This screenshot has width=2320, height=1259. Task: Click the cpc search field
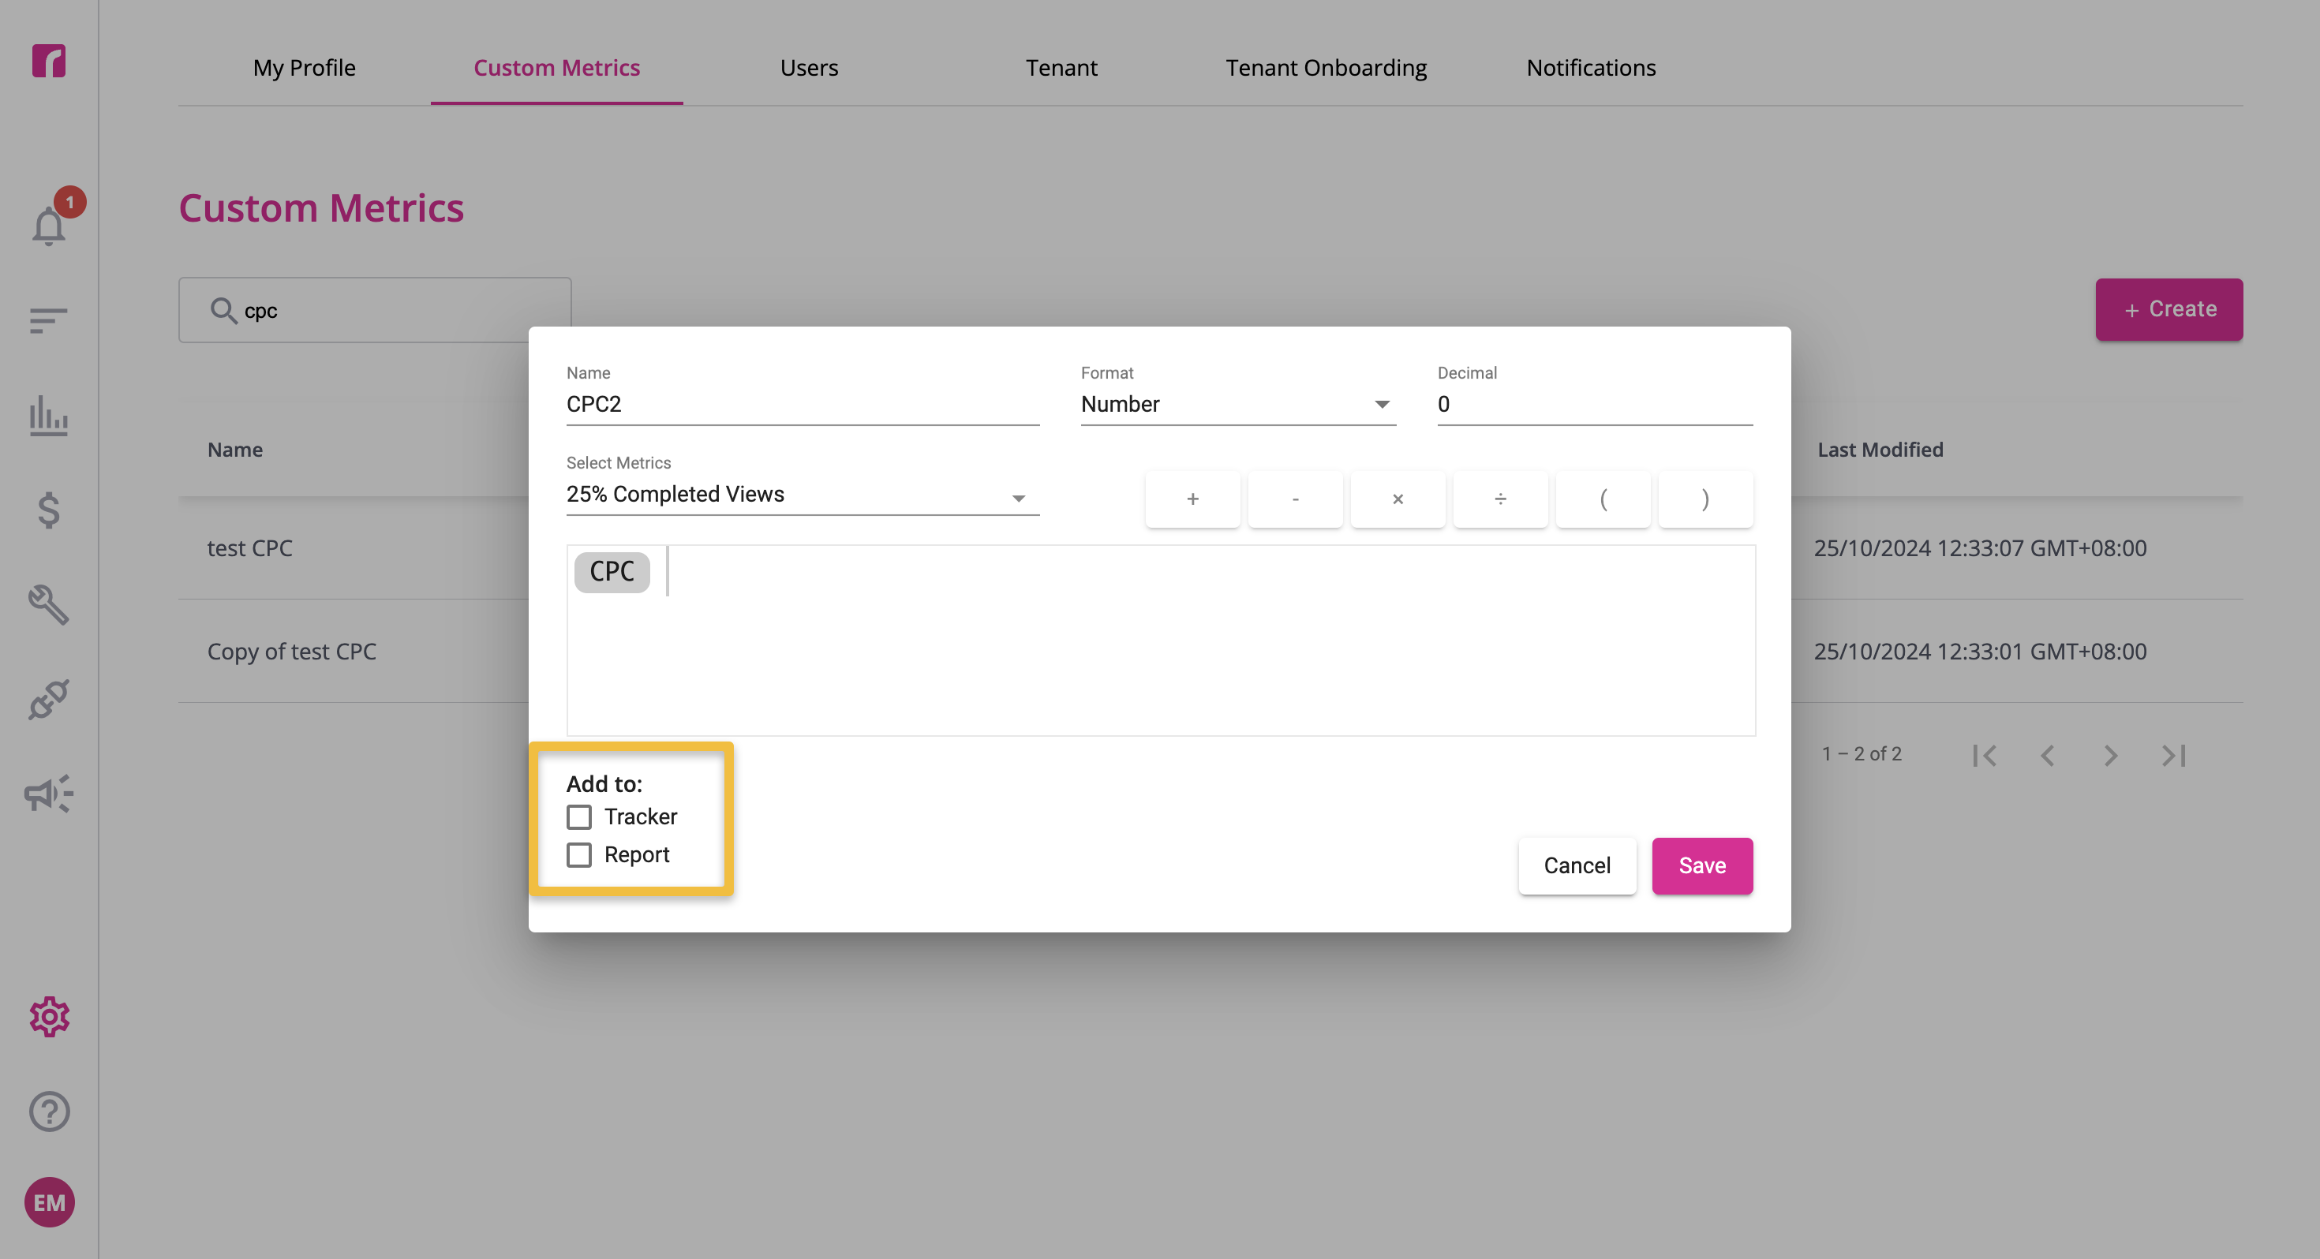[x=375, y=310]
